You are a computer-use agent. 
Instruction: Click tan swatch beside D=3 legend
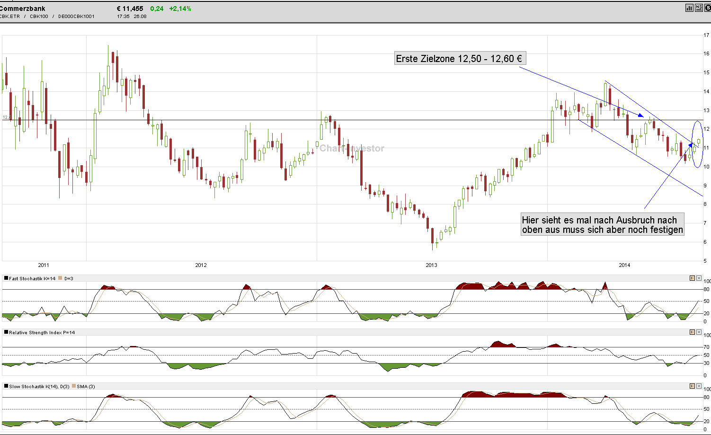coord(60,278)
